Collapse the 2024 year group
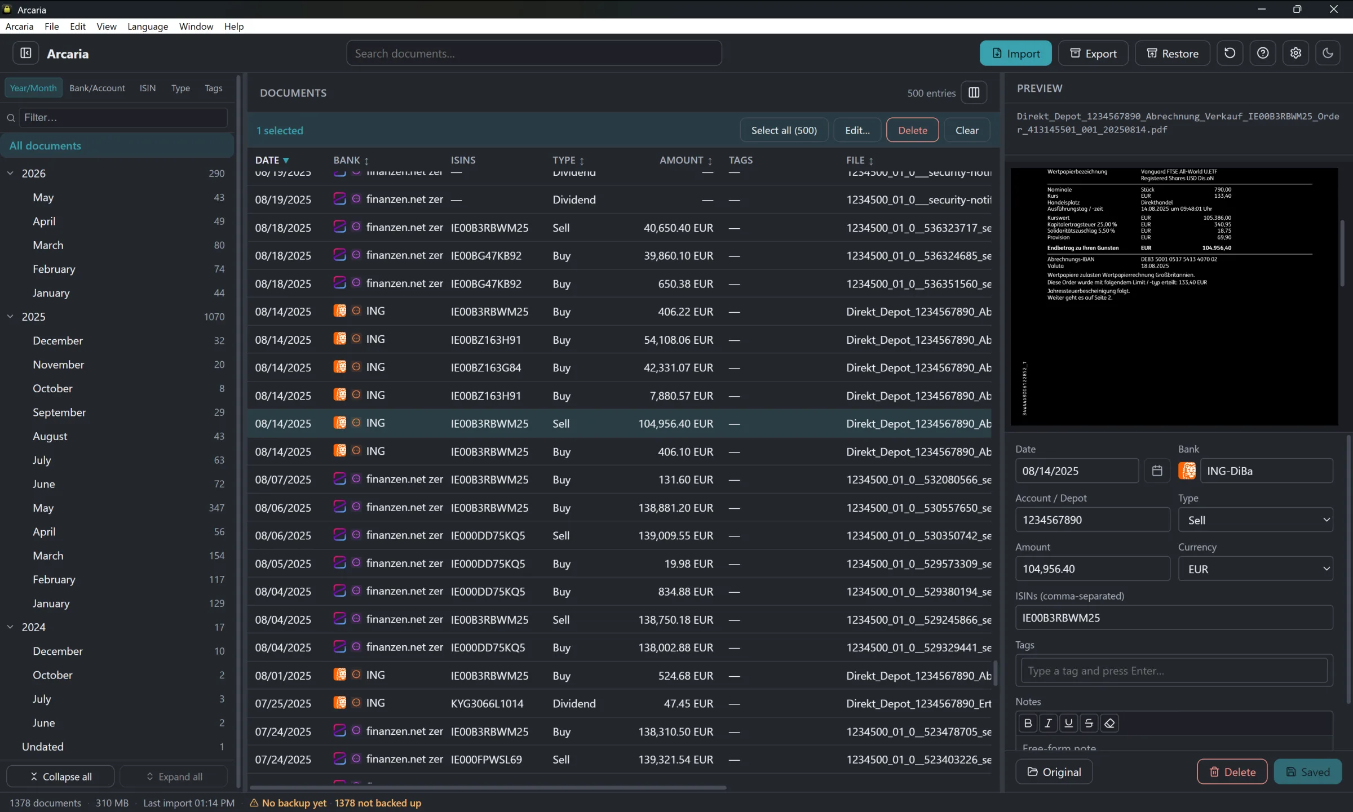This screenshot has width=1353, height=812. (x=10, y=627)
